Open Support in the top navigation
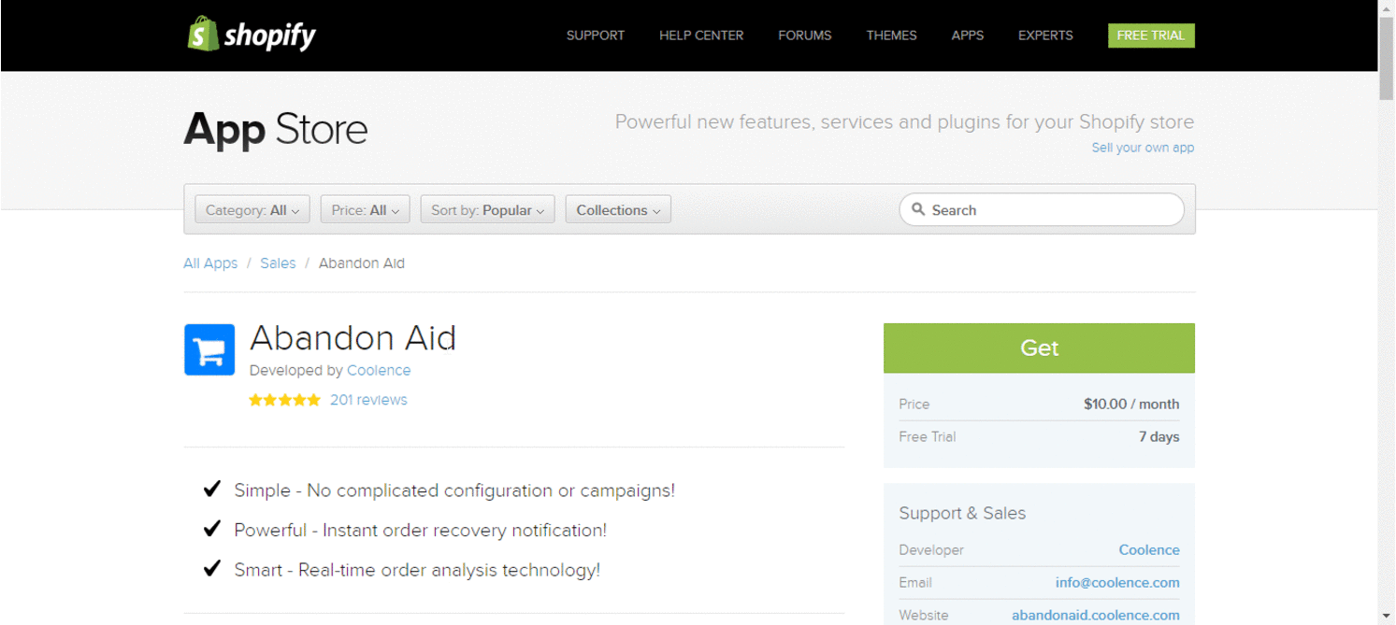This screenshot has height=625, width=1396. [x=596, y=36]
